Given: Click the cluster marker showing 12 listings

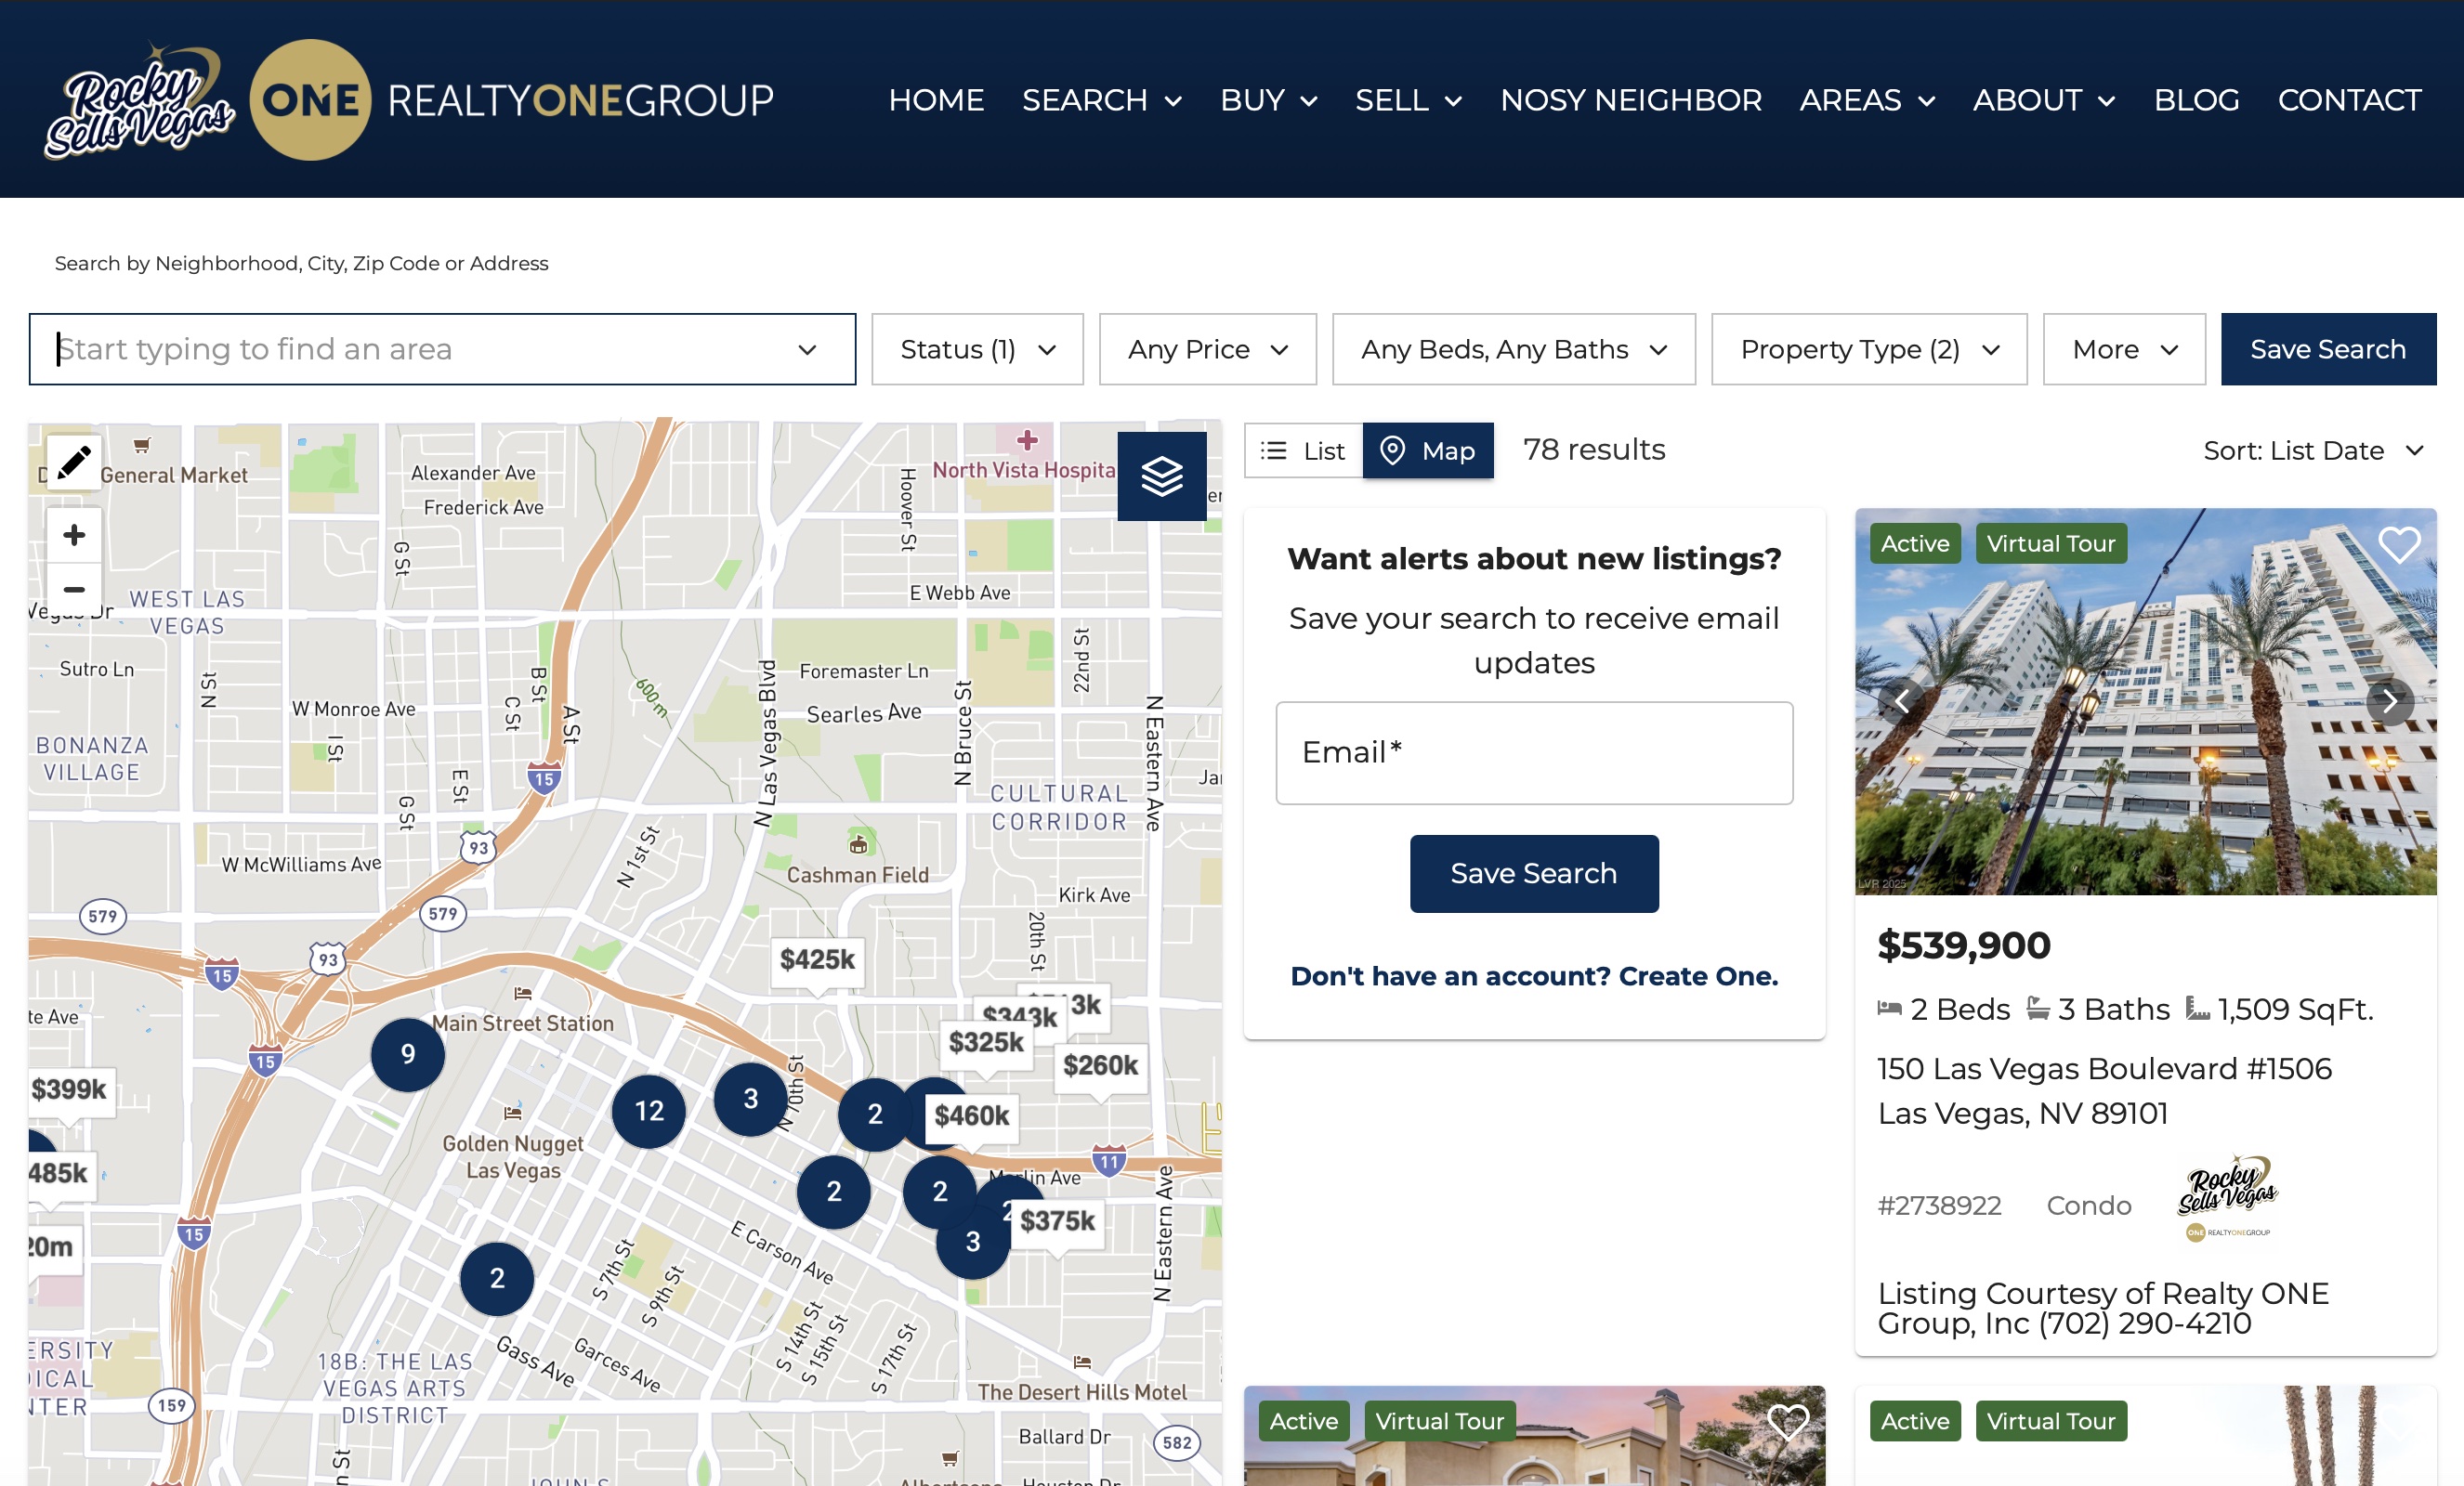Looking at the screenshot, I should [x=649, y=1110].
